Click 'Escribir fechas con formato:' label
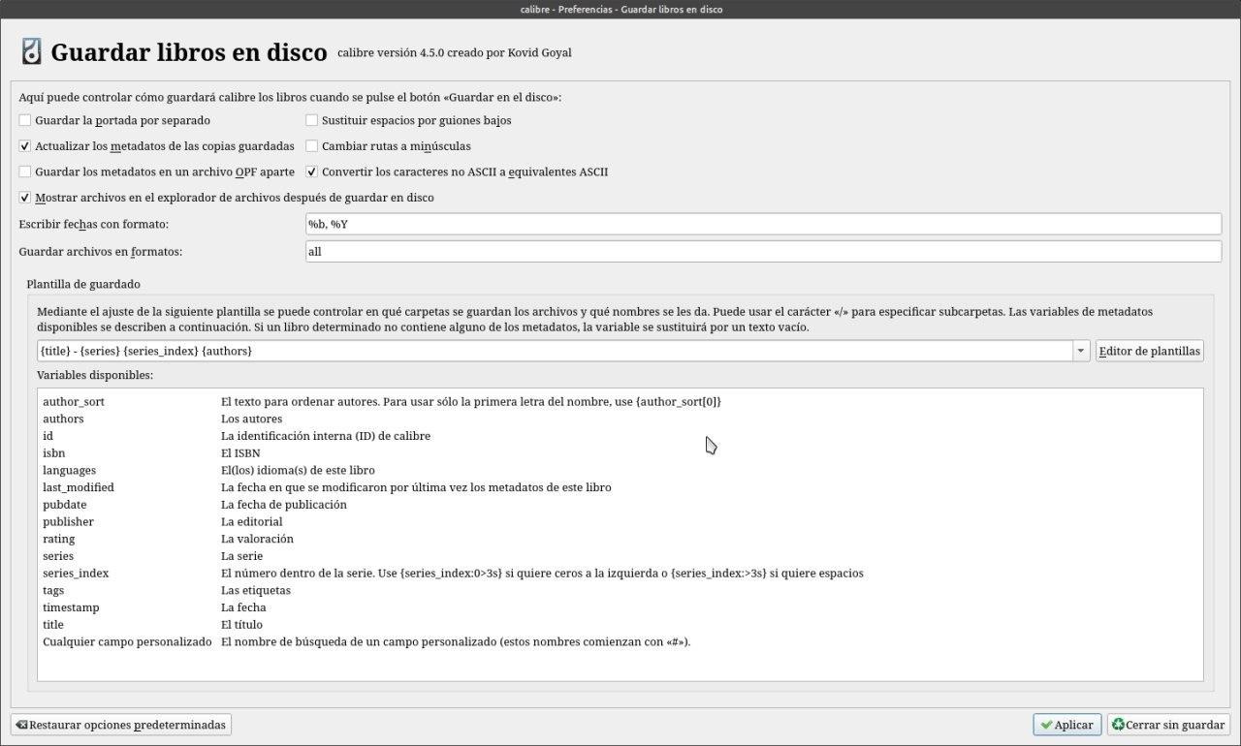1241x746 pixels. pos(94,224)
